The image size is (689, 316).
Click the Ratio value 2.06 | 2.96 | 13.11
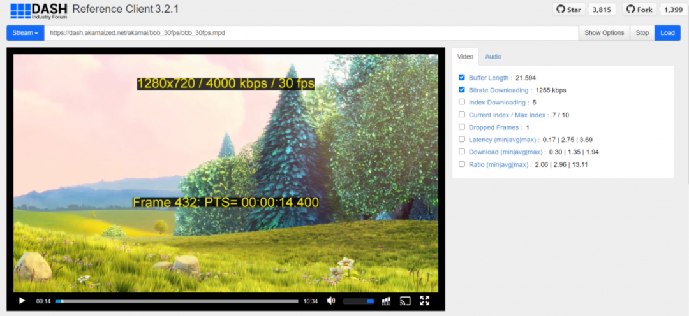coord(561,164)
